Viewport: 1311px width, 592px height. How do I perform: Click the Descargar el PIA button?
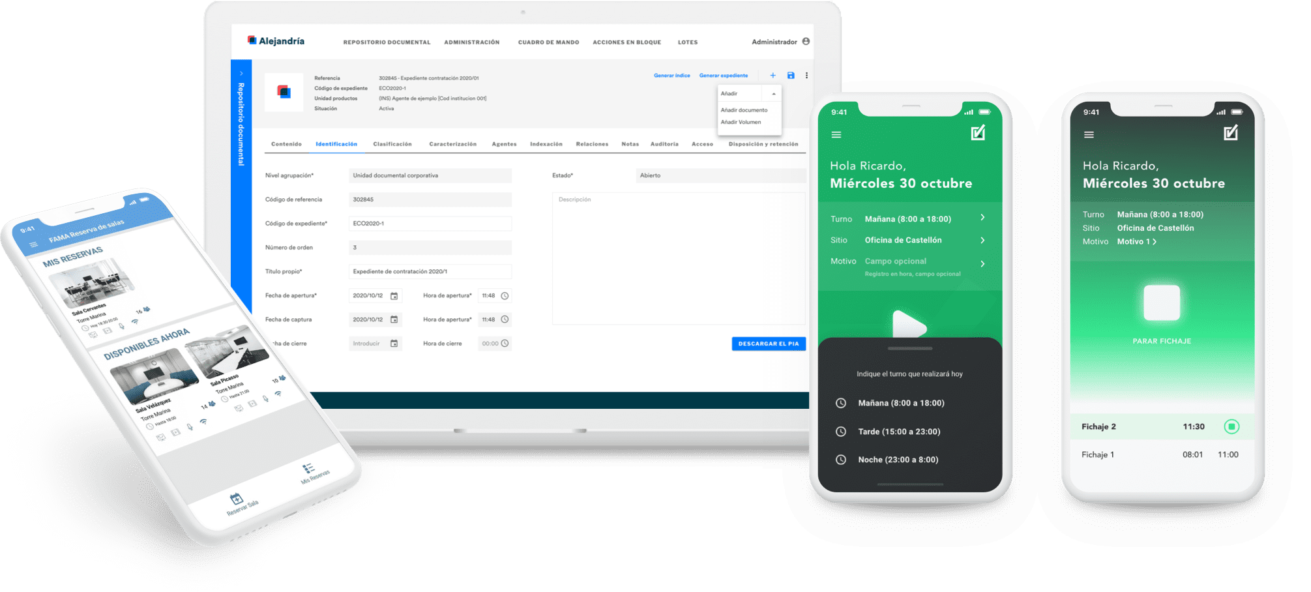point(769,344)
